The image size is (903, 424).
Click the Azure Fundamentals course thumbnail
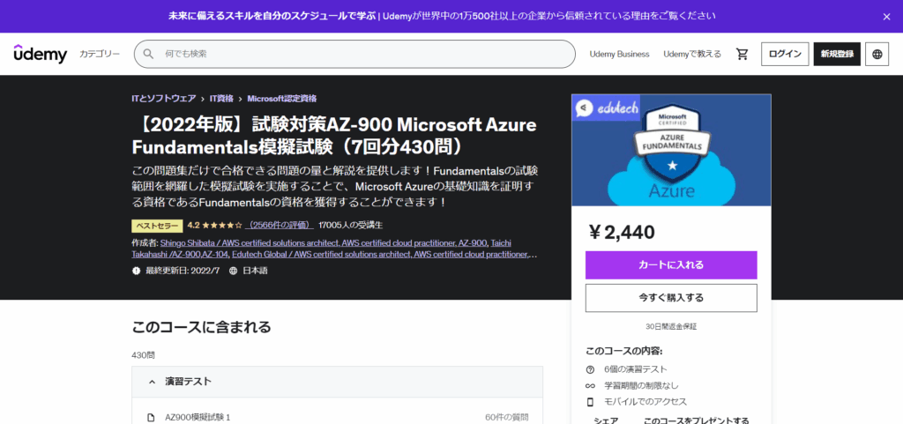pyautogui.click(x=671, y=150)
